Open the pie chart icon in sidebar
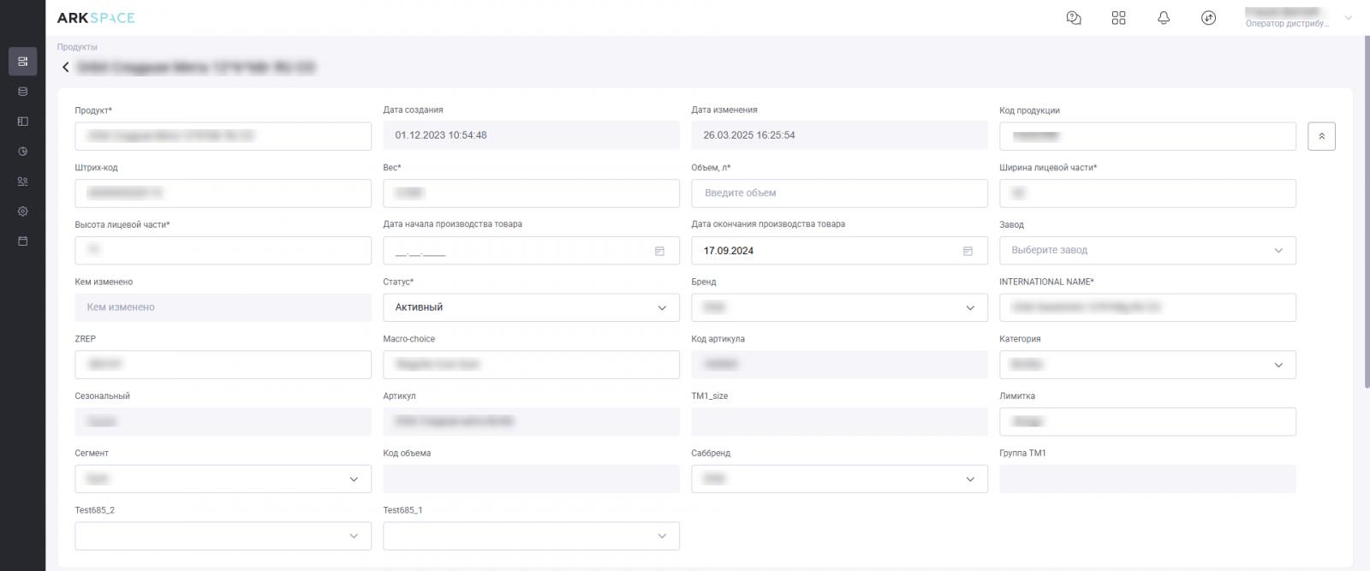The image size is (1370, 571). [23, 152]
